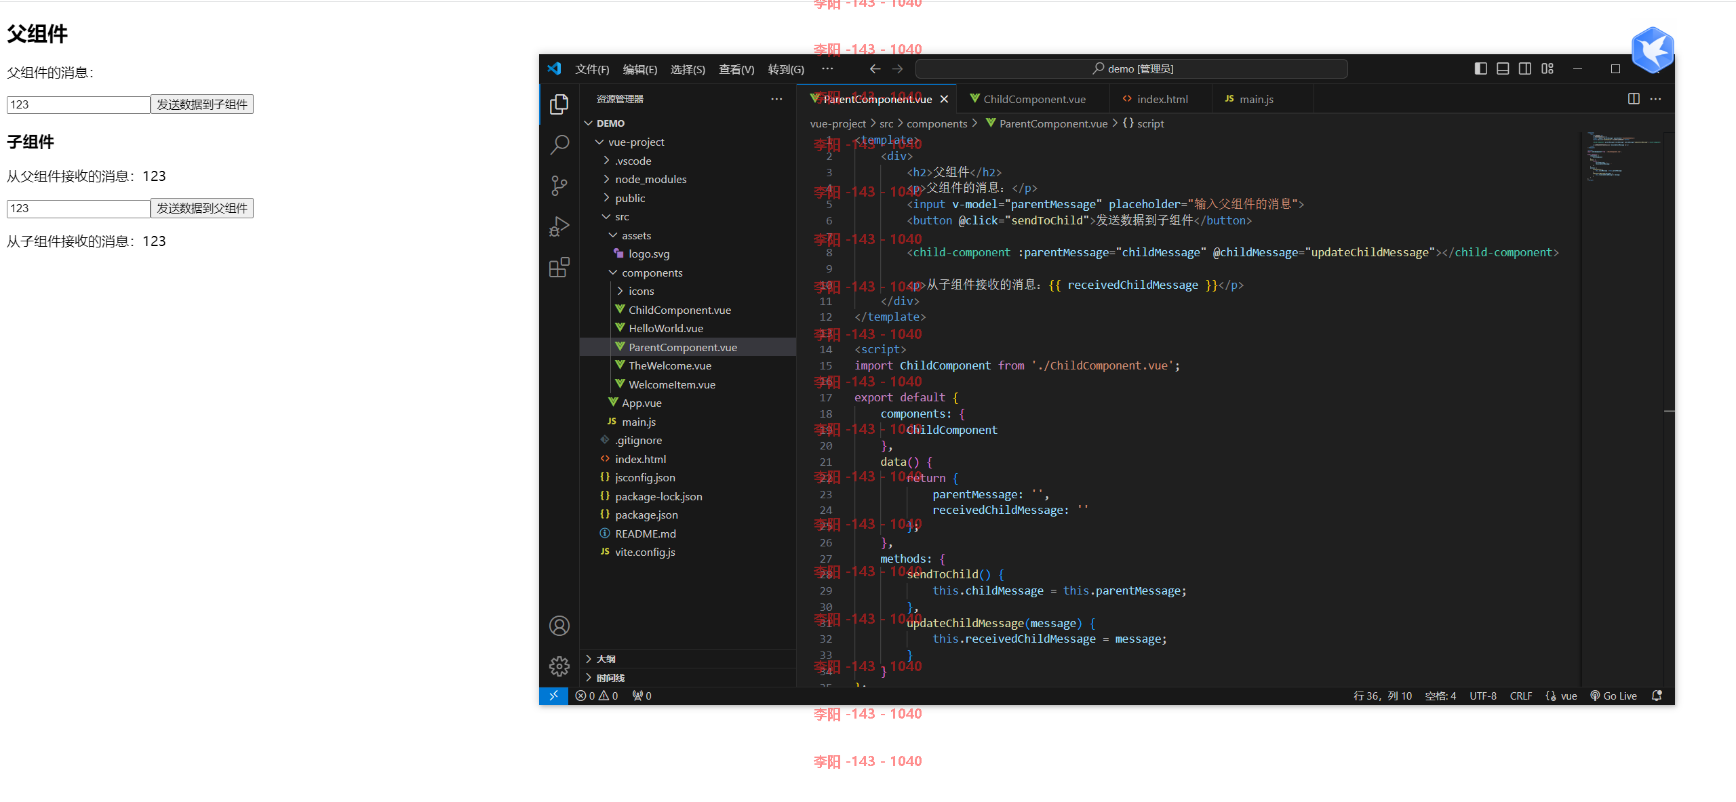Open the 编辑(E) menu

(x=639, y=69)
